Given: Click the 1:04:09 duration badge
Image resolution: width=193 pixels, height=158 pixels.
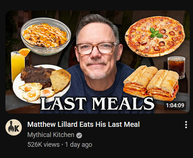Looking at the screenshot, I should (175, 105).
